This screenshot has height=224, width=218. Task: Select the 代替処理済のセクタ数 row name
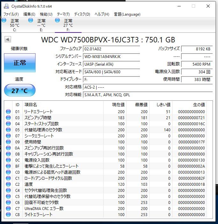[43, 130]
